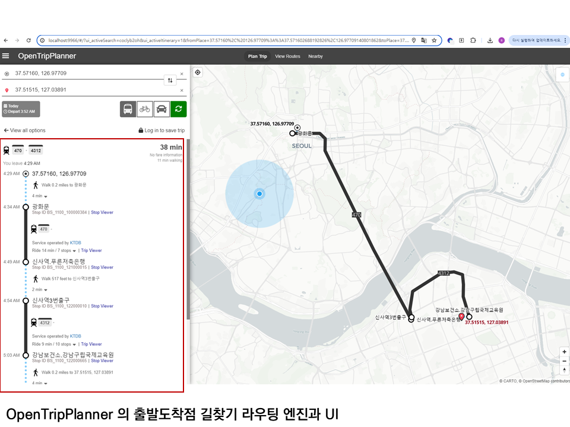Go back using the browser back arrow
This screenshot has width=570, height=427.
point(6,40)
